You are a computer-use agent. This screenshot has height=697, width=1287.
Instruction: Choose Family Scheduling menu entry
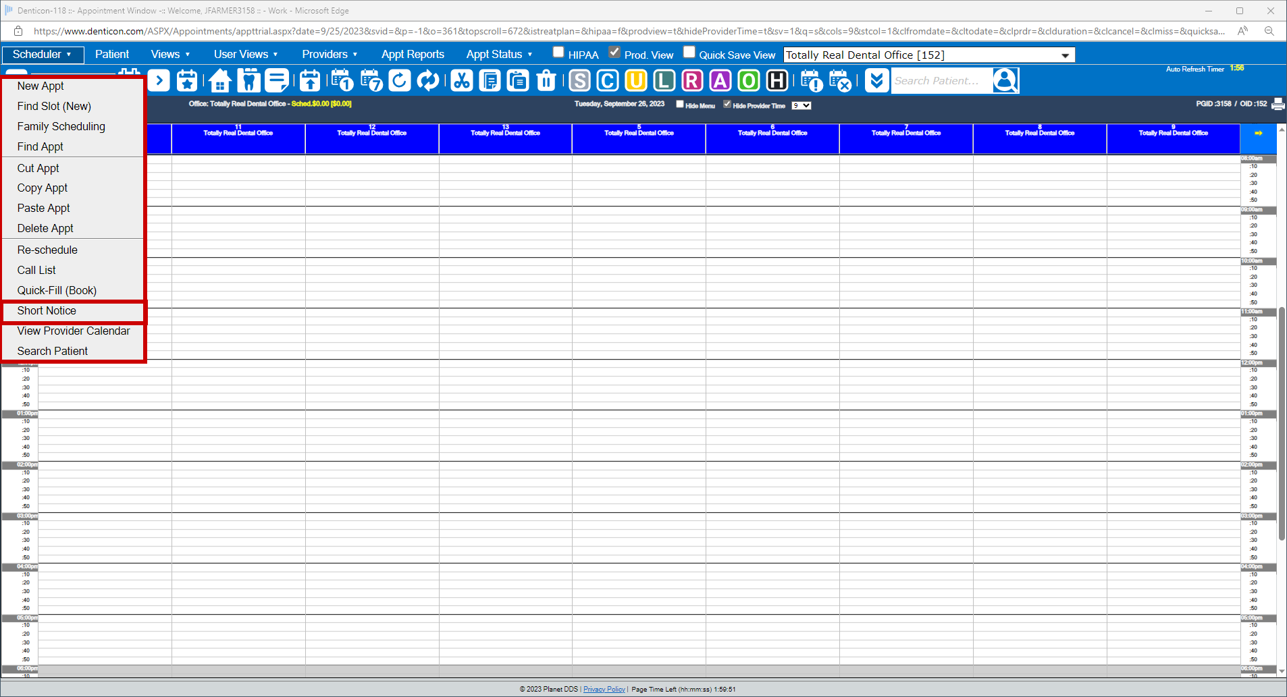pos(61,127)
